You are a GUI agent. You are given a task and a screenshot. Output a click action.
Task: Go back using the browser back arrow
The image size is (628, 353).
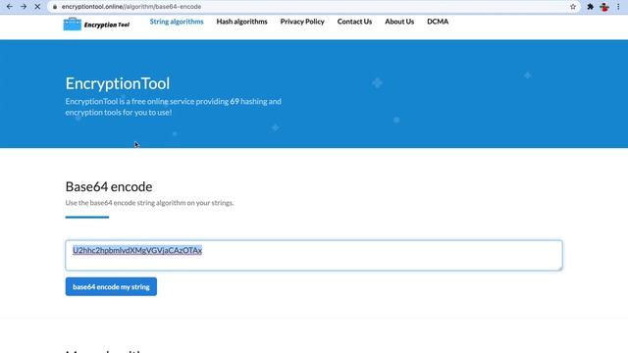pos(9,7)
